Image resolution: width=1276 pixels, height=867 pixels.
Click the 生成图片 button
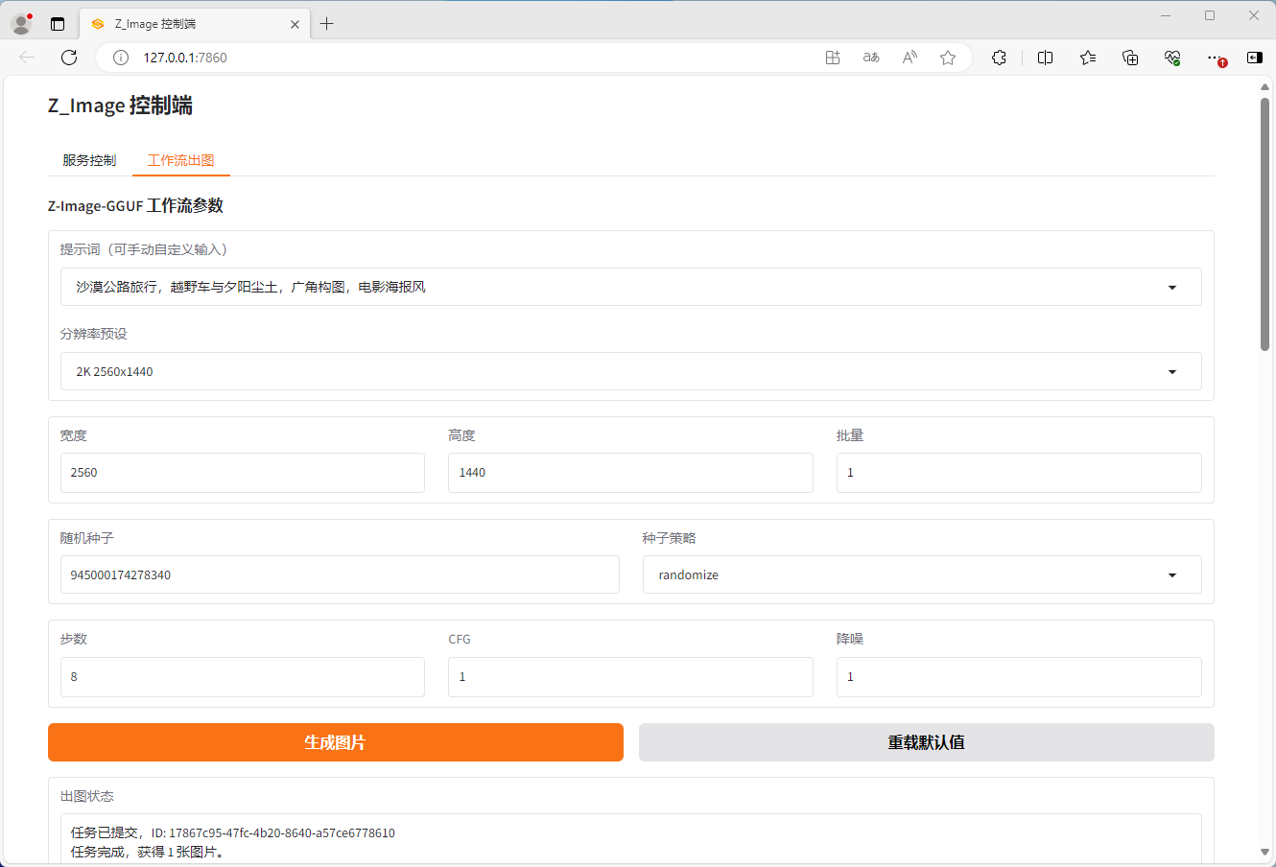click(335, 742)
